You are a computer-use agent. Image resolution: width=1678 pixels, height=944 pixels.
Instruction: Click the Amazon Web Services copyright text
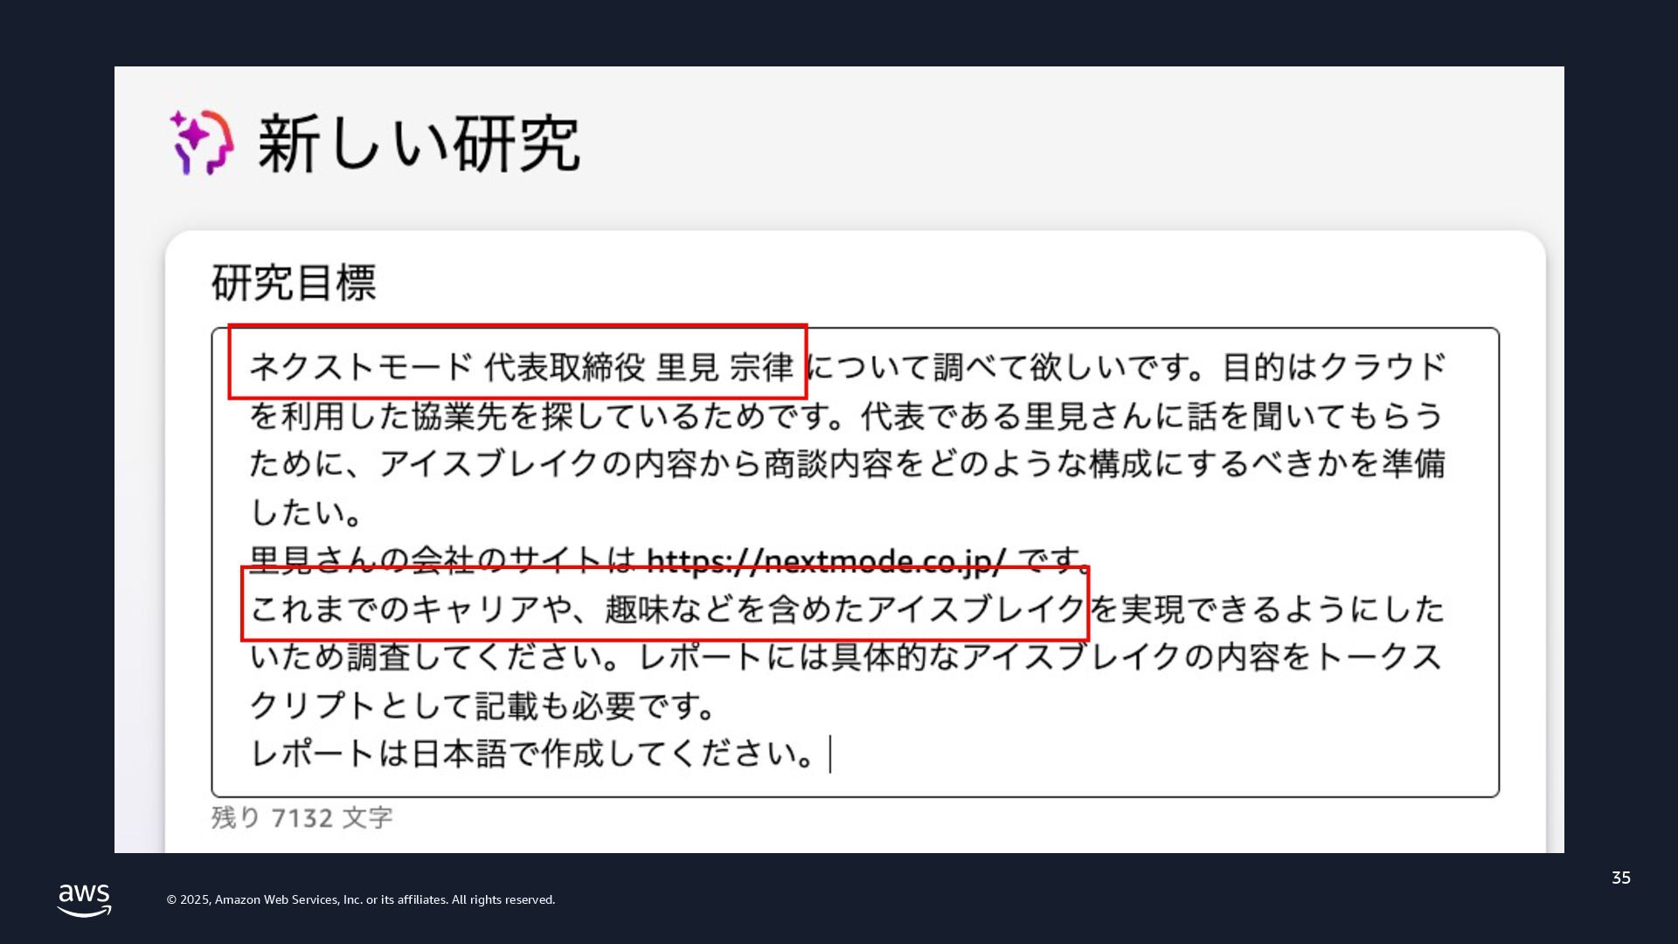pyautogui.click(x=360, y=899)
